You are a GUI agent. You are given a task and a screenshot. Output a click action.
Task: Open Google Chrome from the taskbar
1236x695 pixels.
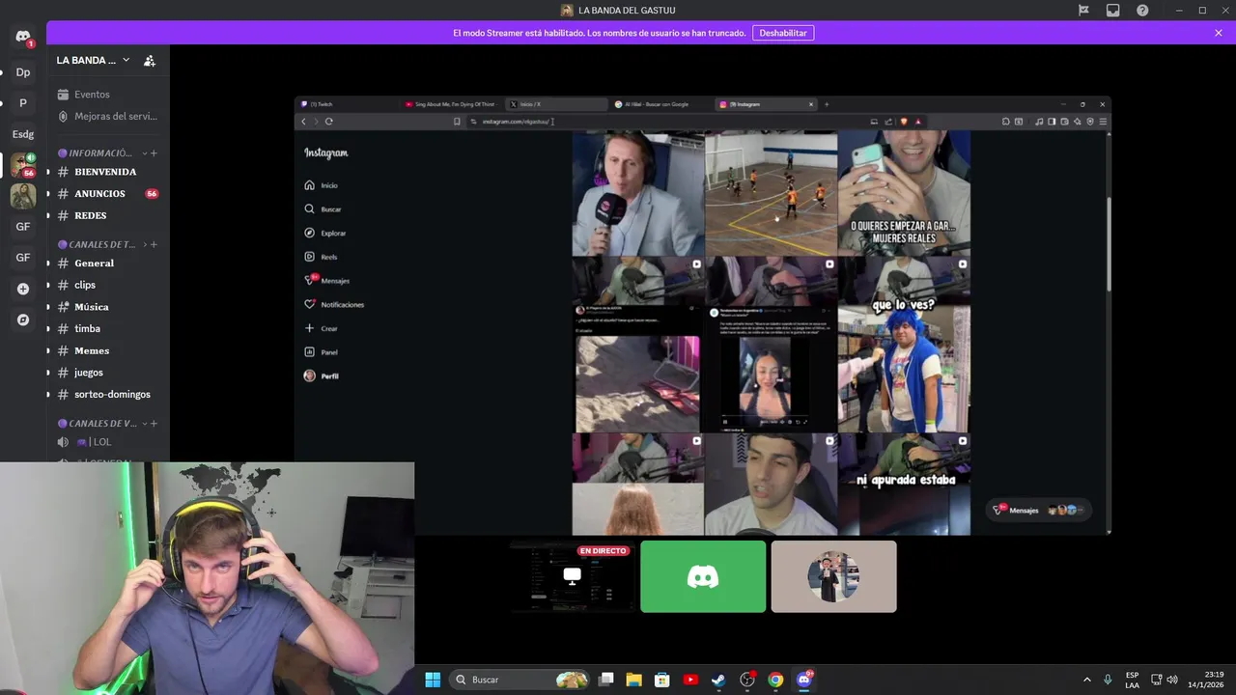[775, 680]
